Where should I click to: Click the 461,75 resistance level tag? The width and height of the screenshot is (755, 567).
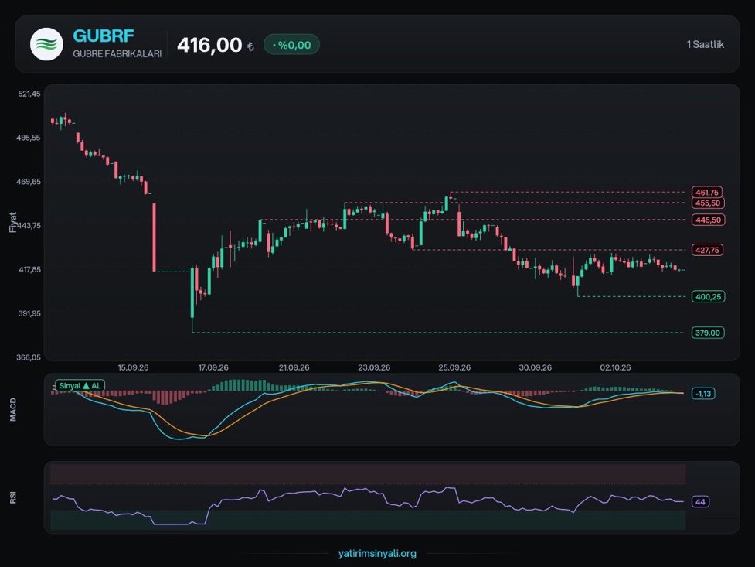(x=707, y=193)
